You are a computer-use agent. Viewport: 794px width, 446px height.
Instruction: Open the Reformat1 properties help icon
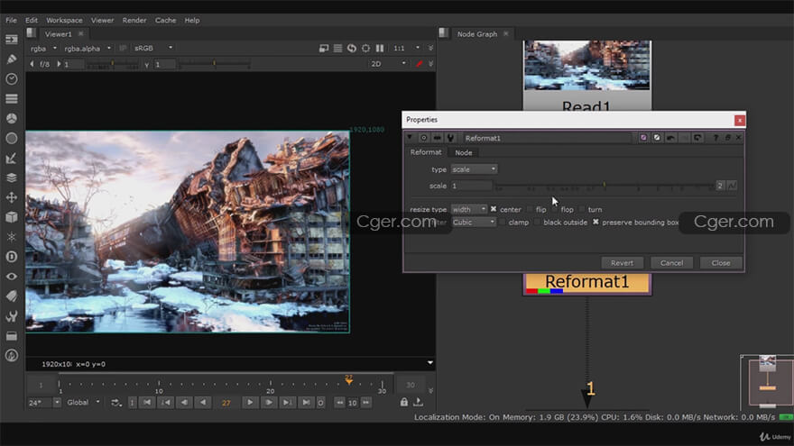pos(716,138)
